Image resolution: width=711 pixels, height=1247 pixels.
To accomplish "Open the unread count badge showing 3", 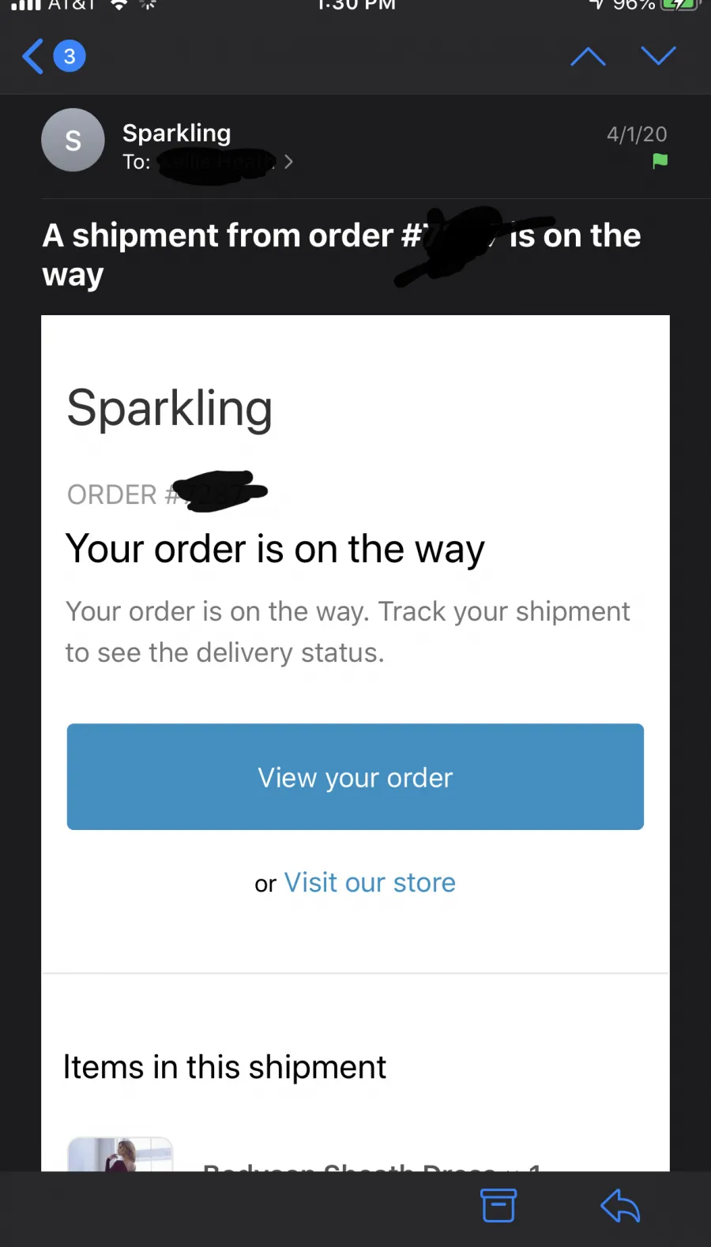I will coord(70,56).
